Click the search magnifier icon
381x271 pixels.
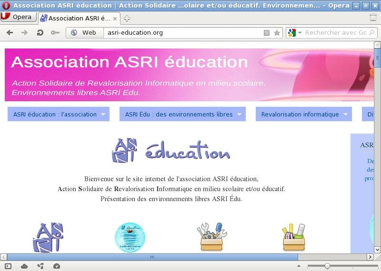[x=372, y=32]
